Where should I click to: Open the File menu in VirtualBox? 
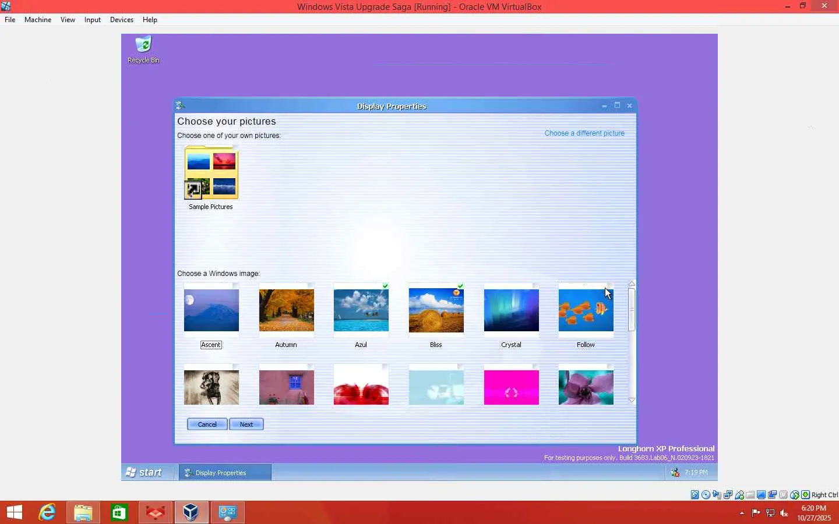pyautogui.click(x=10, y=20)
